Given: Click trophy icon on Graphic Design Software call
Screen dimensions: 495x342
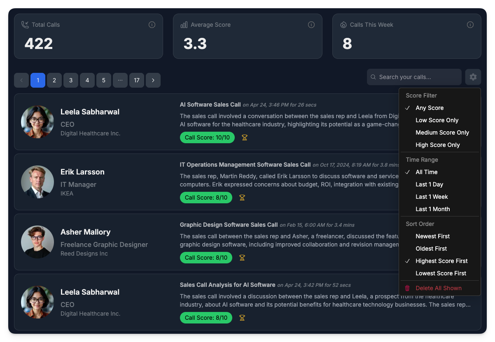Looking at the screenshot, I should coord(242,258).
